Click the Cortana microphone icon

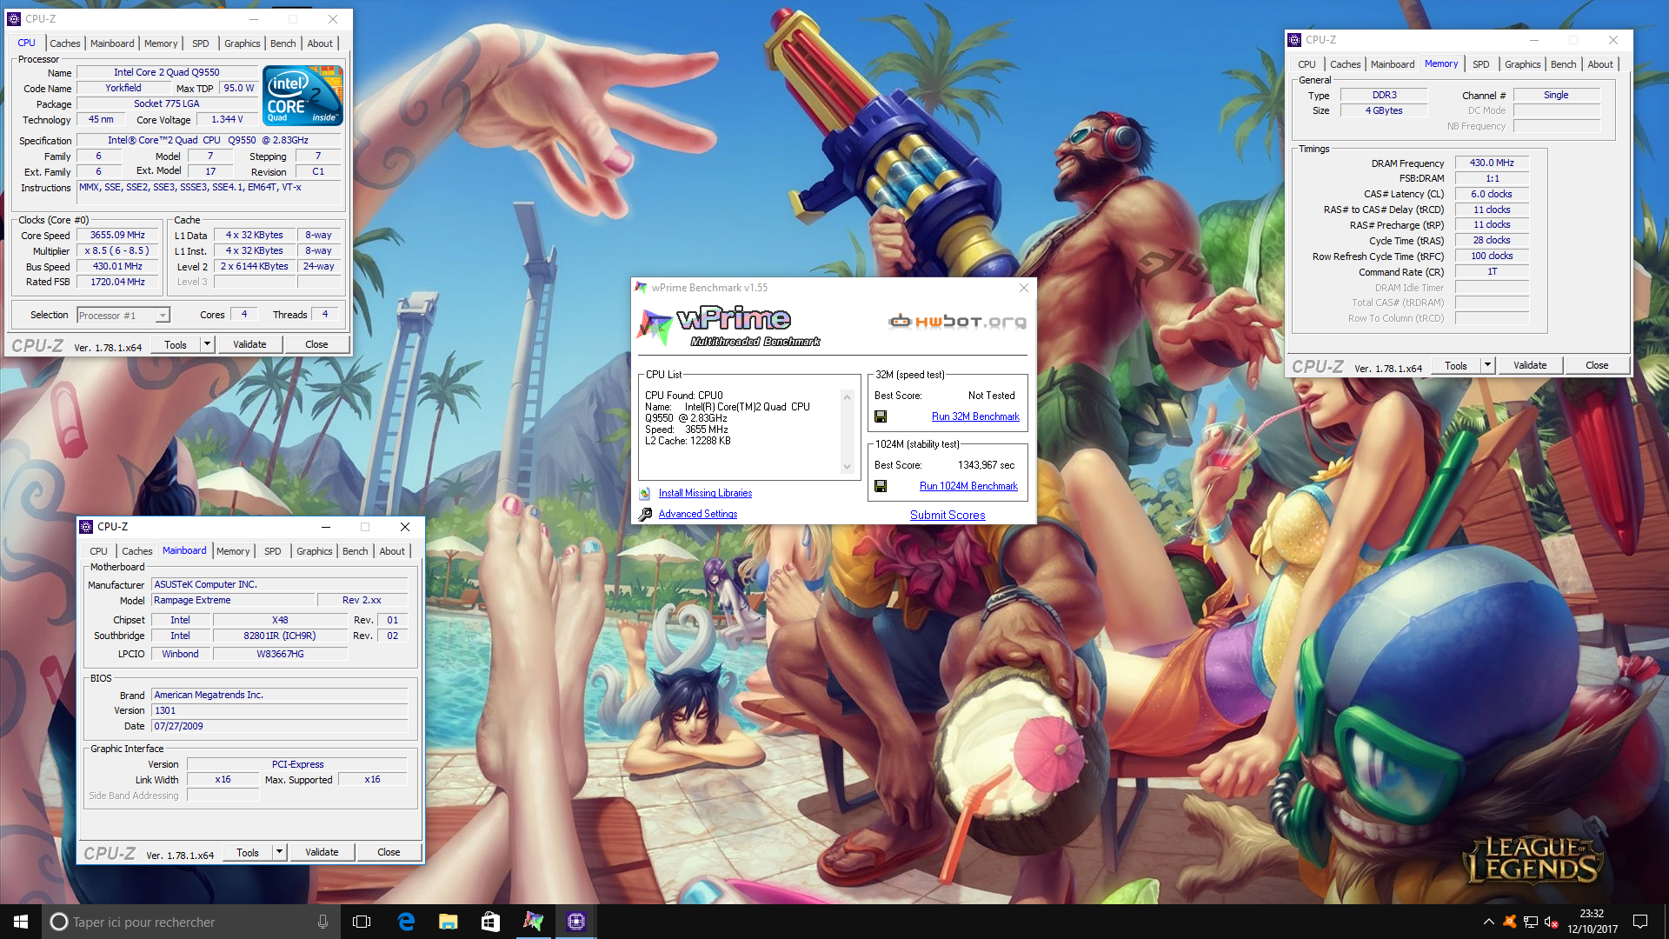pyautogui.click(x=322, y=922)
